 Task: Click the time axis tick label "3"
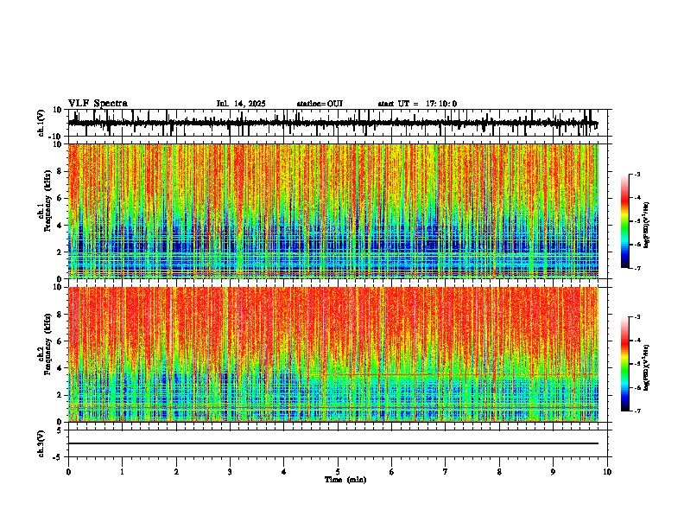pyautogui.click(x=230, y=472)
